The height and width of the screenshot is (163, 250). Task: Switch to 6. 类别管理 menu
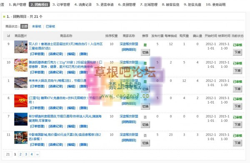pyautogui.click(x=127, y=5)
